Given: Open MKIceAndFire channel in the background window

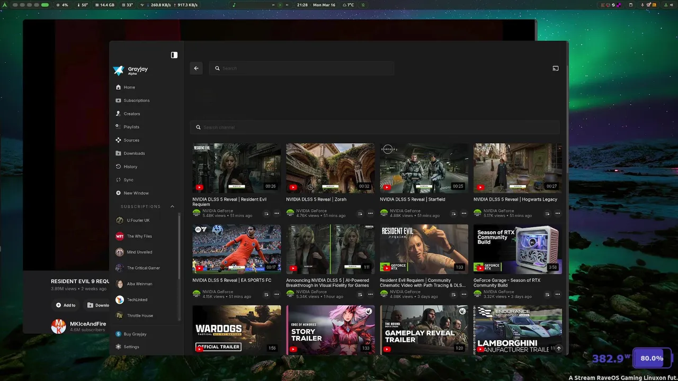Looking at the screenshot, I should (88, 324).
